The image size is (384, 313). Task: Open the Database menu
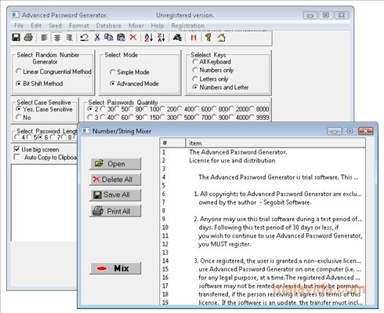point(109,26)
